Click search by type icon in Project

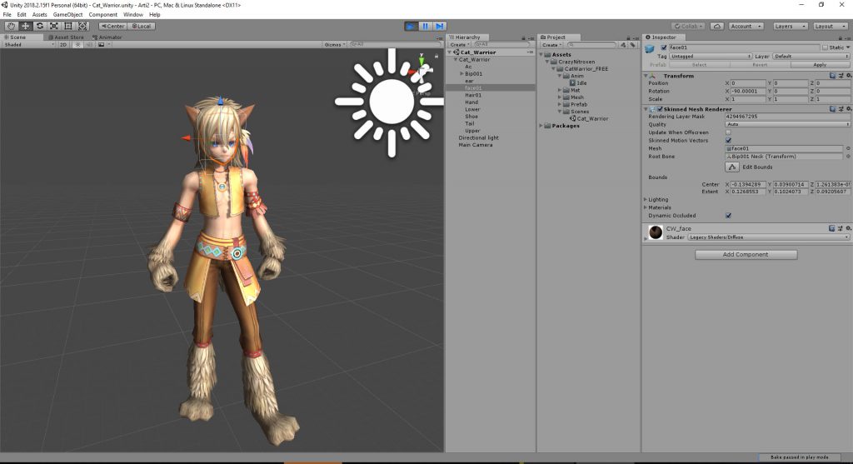623,45
